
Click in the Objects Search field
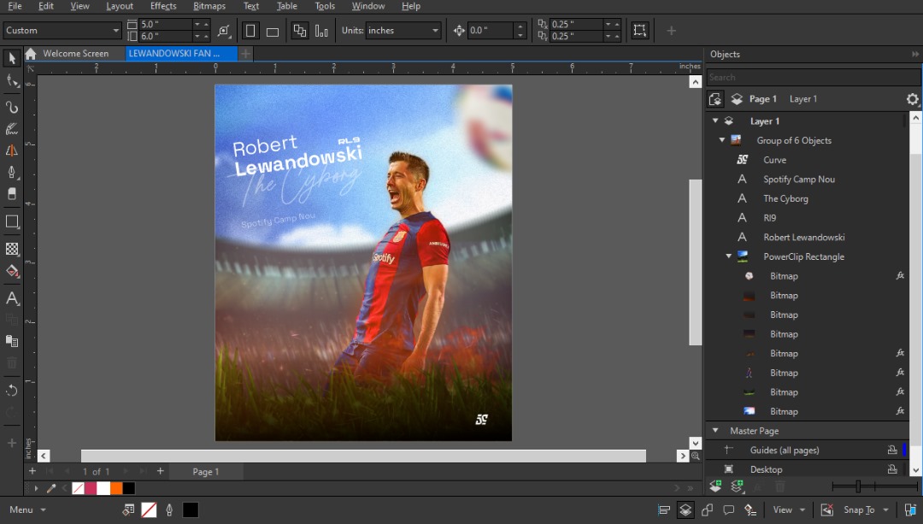(x=814, y=77)
